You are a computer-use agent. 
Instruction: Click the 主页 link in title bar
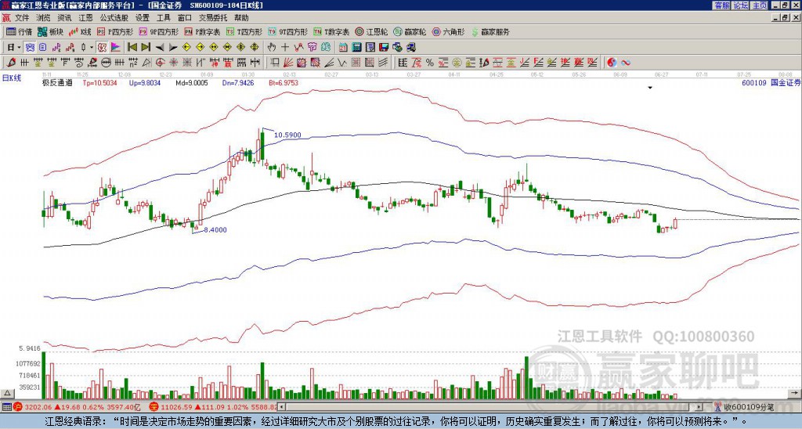(760, 5)
